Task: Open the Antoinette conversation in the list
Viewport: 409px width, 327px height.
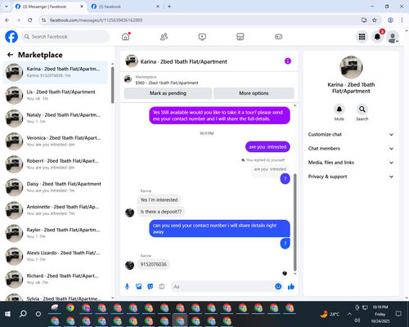Action: click(x=55, y=210)
